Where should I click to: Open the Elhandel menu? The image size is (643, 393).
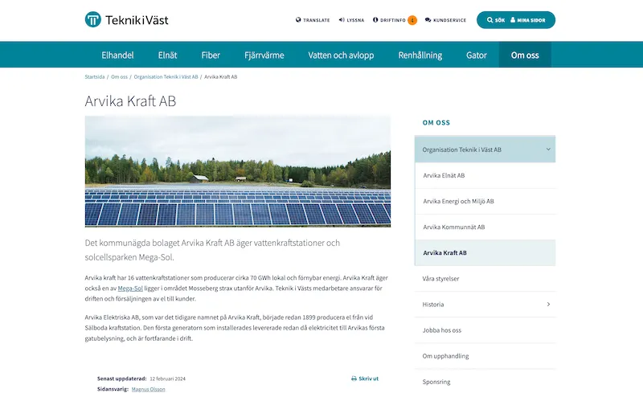click(117, 55)
